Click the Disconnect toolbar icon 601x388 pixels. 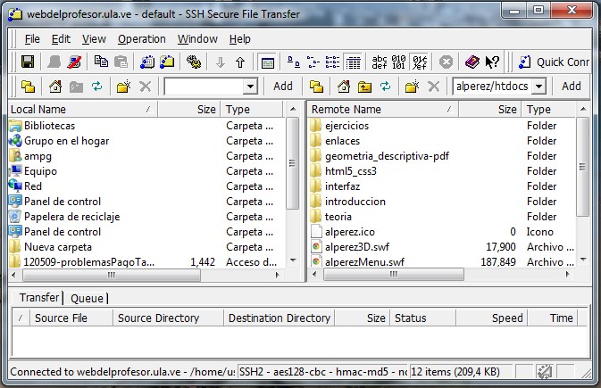click(x=75, y=62)
